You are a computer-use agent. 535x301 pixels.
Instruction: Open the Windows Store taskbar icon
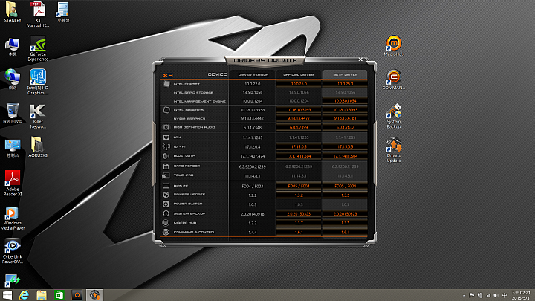[x=59, y=295]
